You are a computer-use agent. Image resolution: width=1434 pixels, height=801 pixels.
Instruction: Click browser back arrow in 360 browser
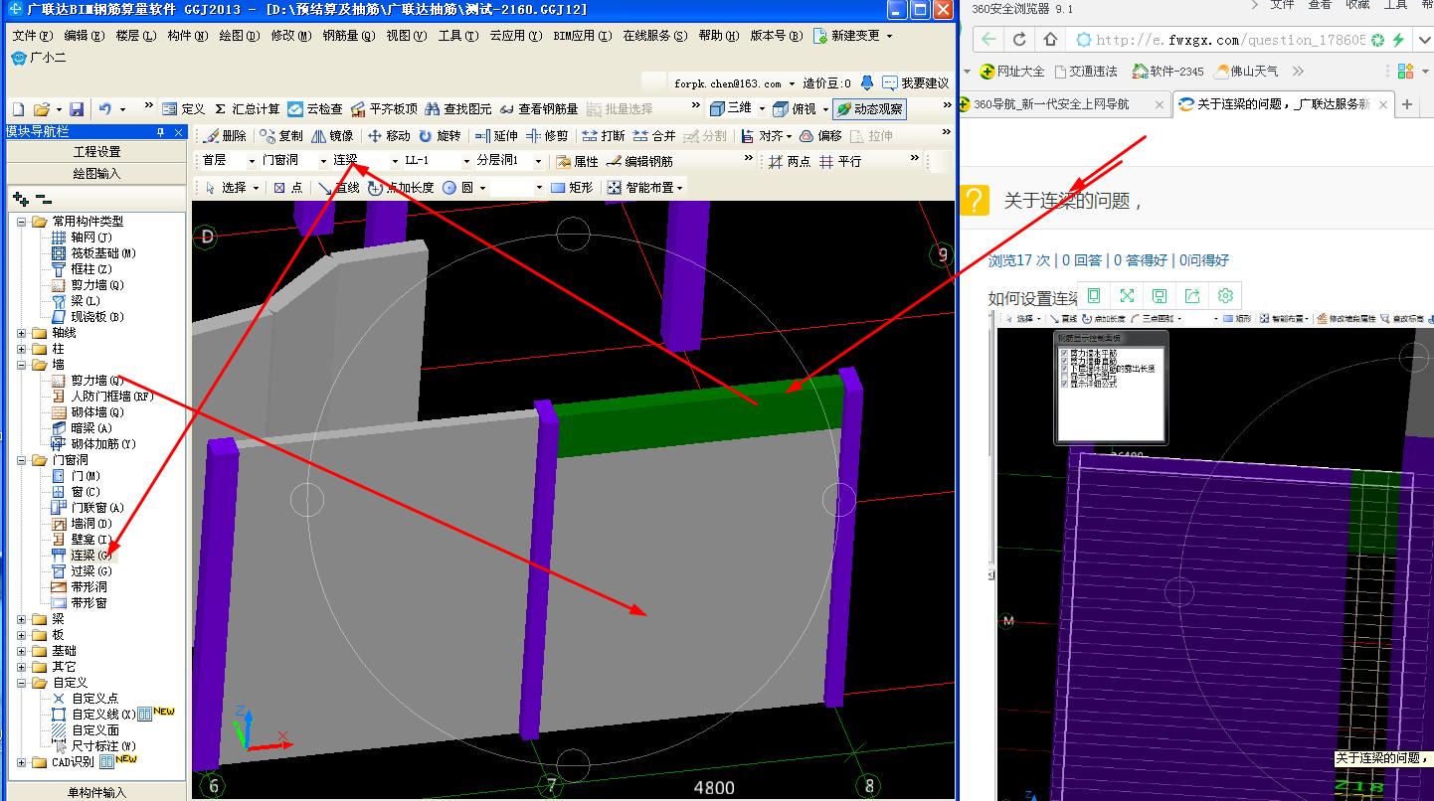click(988, 40)
